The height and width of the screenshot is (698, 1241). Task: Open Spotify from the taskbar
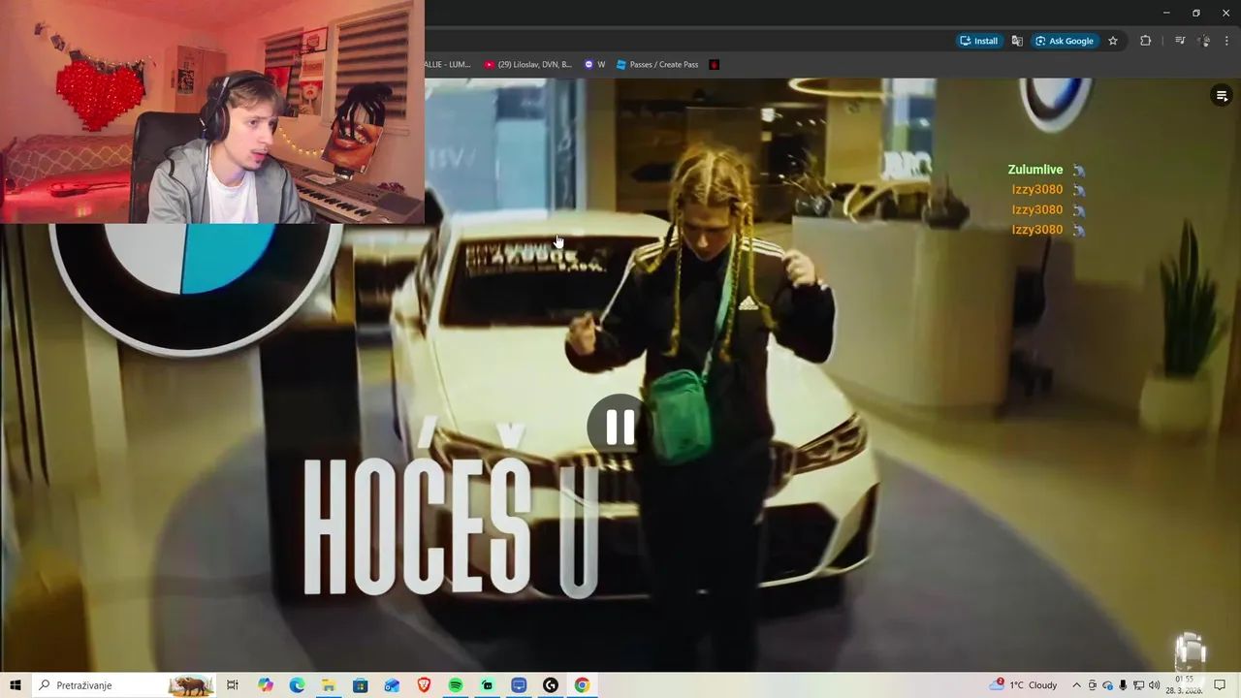coord(456,685)
